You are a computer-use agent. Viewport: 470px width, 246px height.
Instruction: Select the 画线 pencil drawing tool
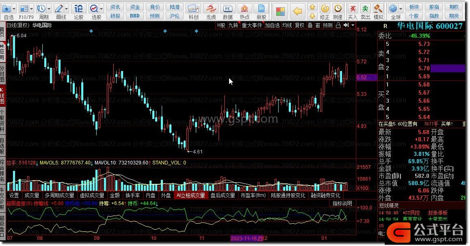(x=59, y=9)
